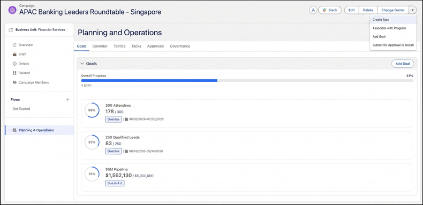
Task: Click the Add Goal button in Goals section
Action: pos(403,64)
